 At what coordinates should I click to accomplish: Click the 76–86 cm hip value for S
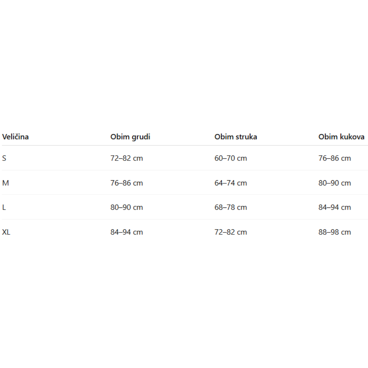click(335, 158)
